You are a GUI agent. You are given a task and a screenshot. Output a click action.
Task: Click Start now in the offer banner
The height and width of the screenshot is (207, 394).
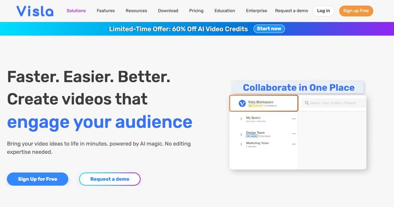tap(269, 29)
